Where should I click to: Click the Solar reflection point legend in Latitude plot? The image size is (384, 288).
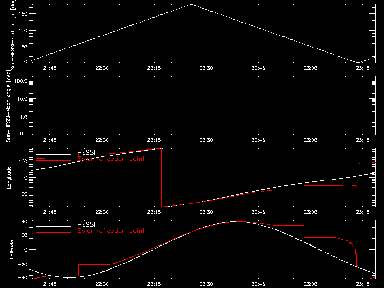[111, 231]
